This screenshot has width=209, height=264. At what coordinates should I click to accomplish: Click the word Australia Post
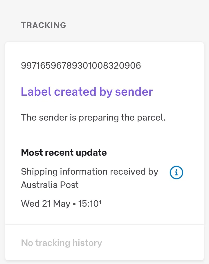(x=50, y=185)
